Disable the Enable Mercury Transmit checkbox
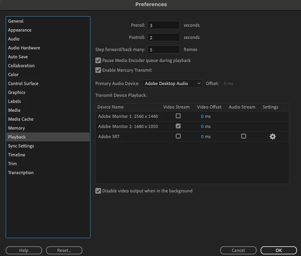 tap(98, 70)
